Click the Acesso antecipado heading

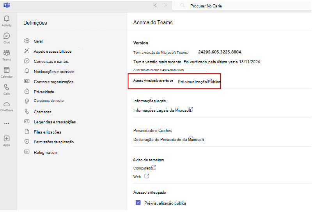150,192
